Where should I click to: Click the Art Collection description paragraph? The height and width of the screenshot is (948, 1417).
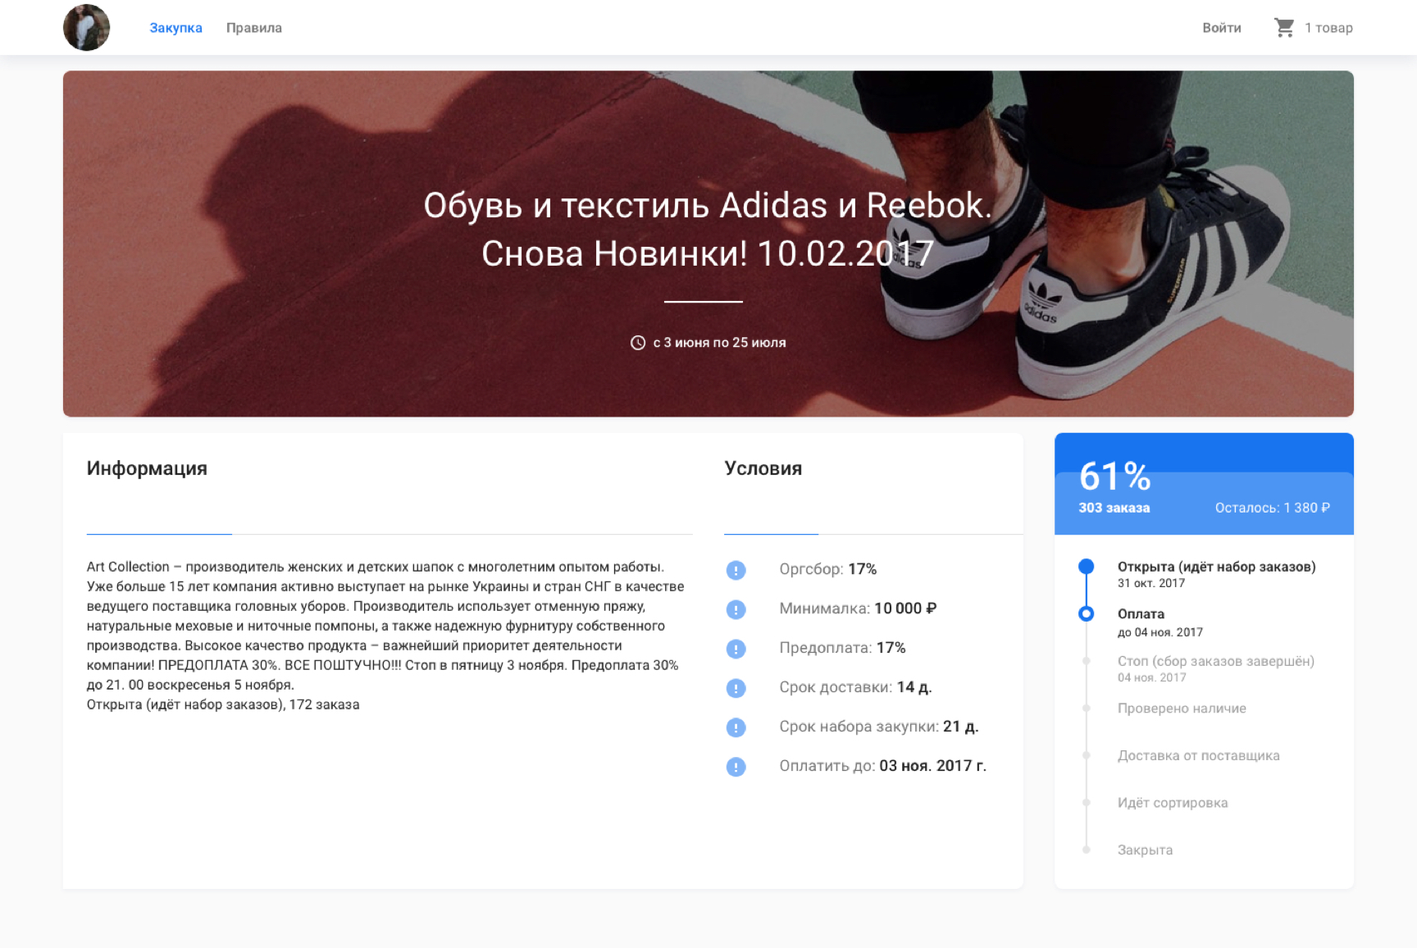385,626
